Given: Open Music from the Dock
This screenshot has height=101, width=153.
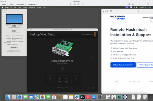Looking at the screenshot, I should pyautogui.click(x=88, y=97).
